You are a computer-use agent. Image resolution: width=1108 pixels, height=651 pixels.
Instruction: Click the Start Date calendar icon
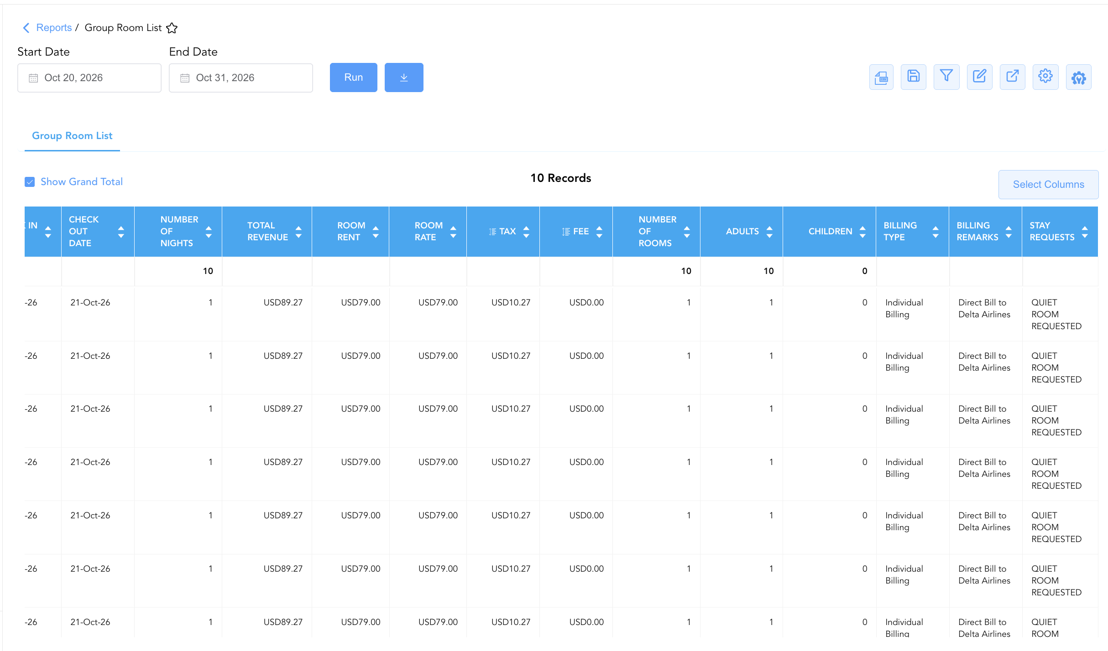point(33,78)
